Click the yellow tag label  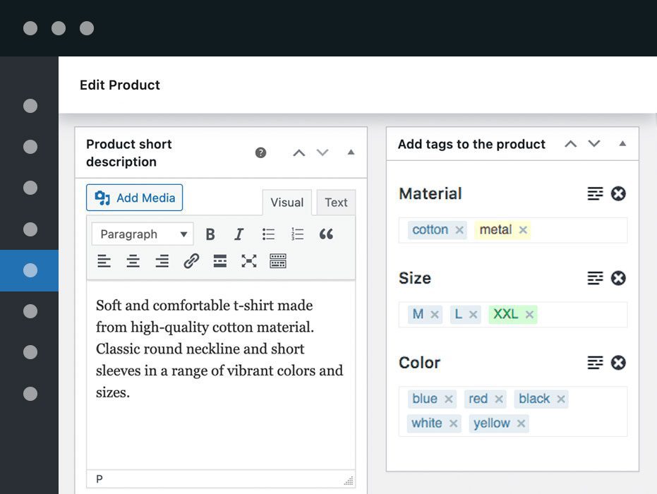492,423
